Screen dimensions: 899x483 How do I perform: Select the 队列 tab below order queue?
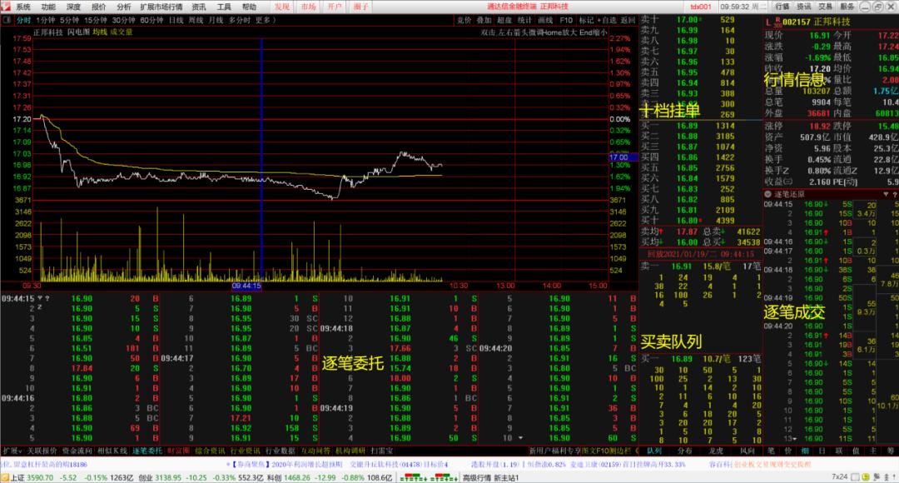[654, 451]
